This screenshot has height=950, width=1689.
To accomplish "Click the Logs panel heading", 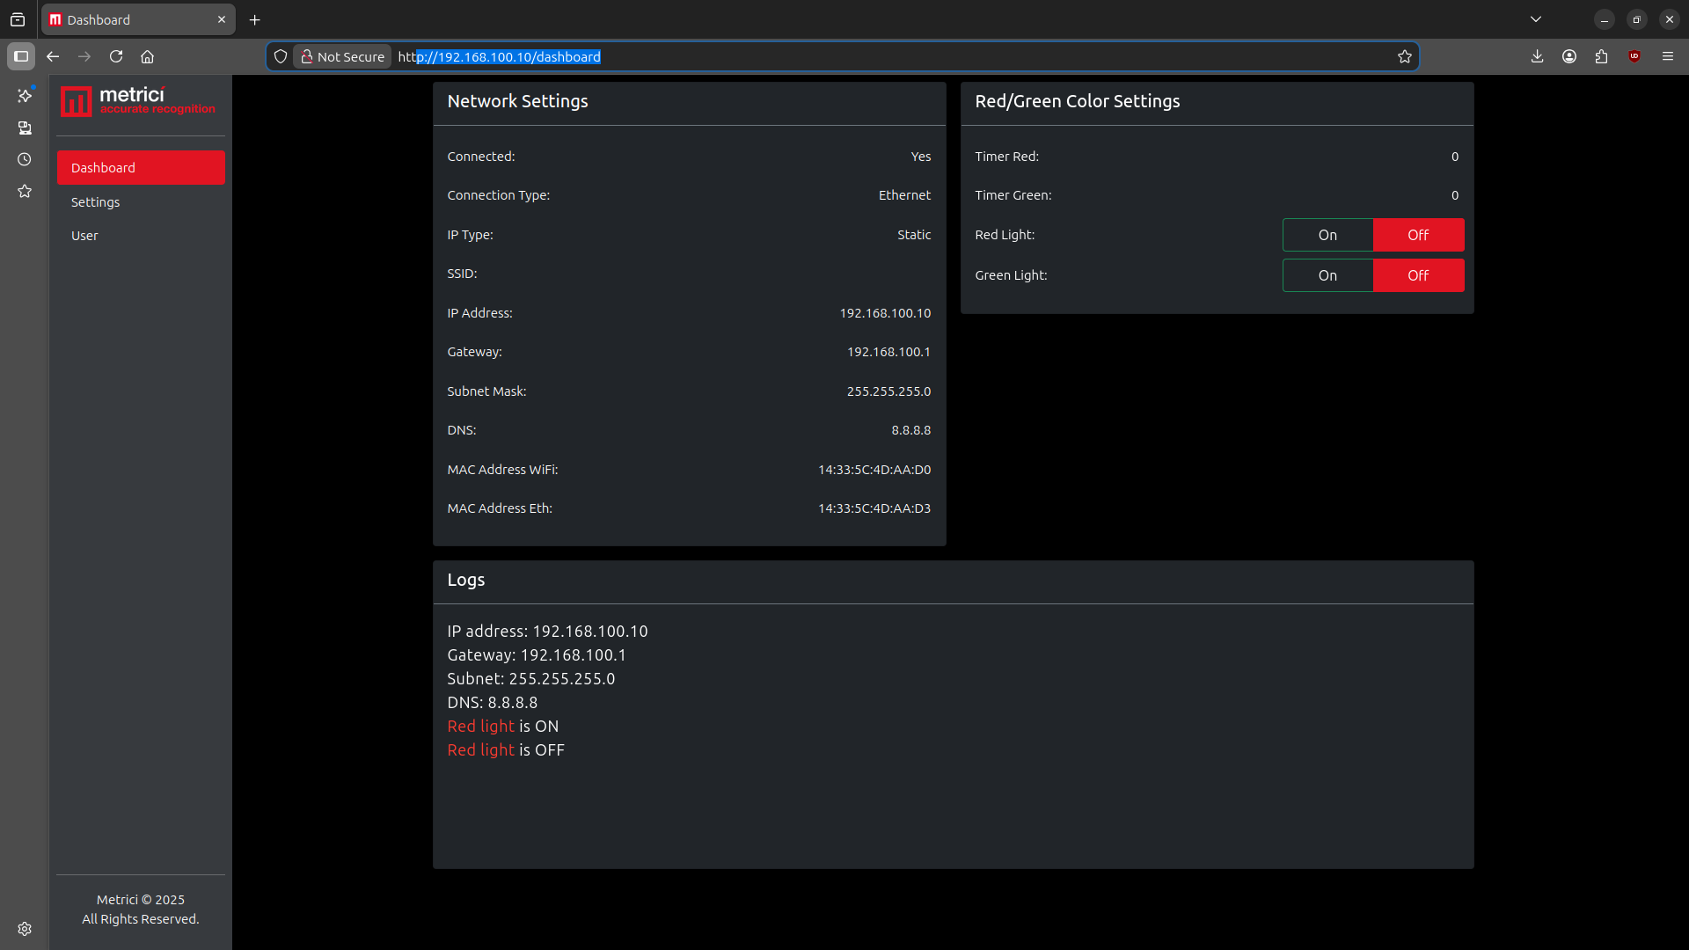I will click(x=466, y=580).
